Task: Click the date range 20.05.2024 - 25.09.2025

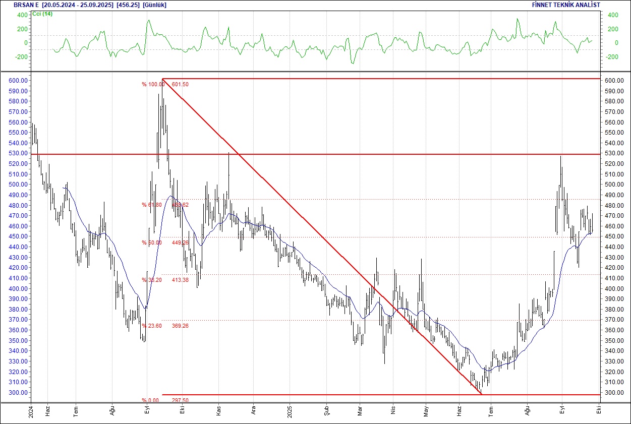Action: click(x=78, y=5)
